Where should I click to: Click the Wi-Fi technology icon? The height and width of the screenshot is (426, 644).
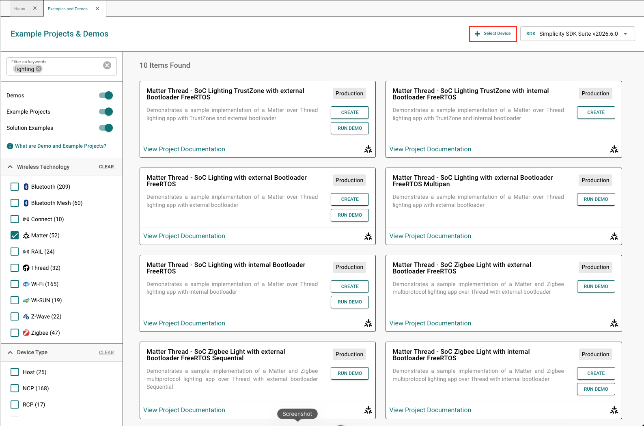(x=26, y=284)
